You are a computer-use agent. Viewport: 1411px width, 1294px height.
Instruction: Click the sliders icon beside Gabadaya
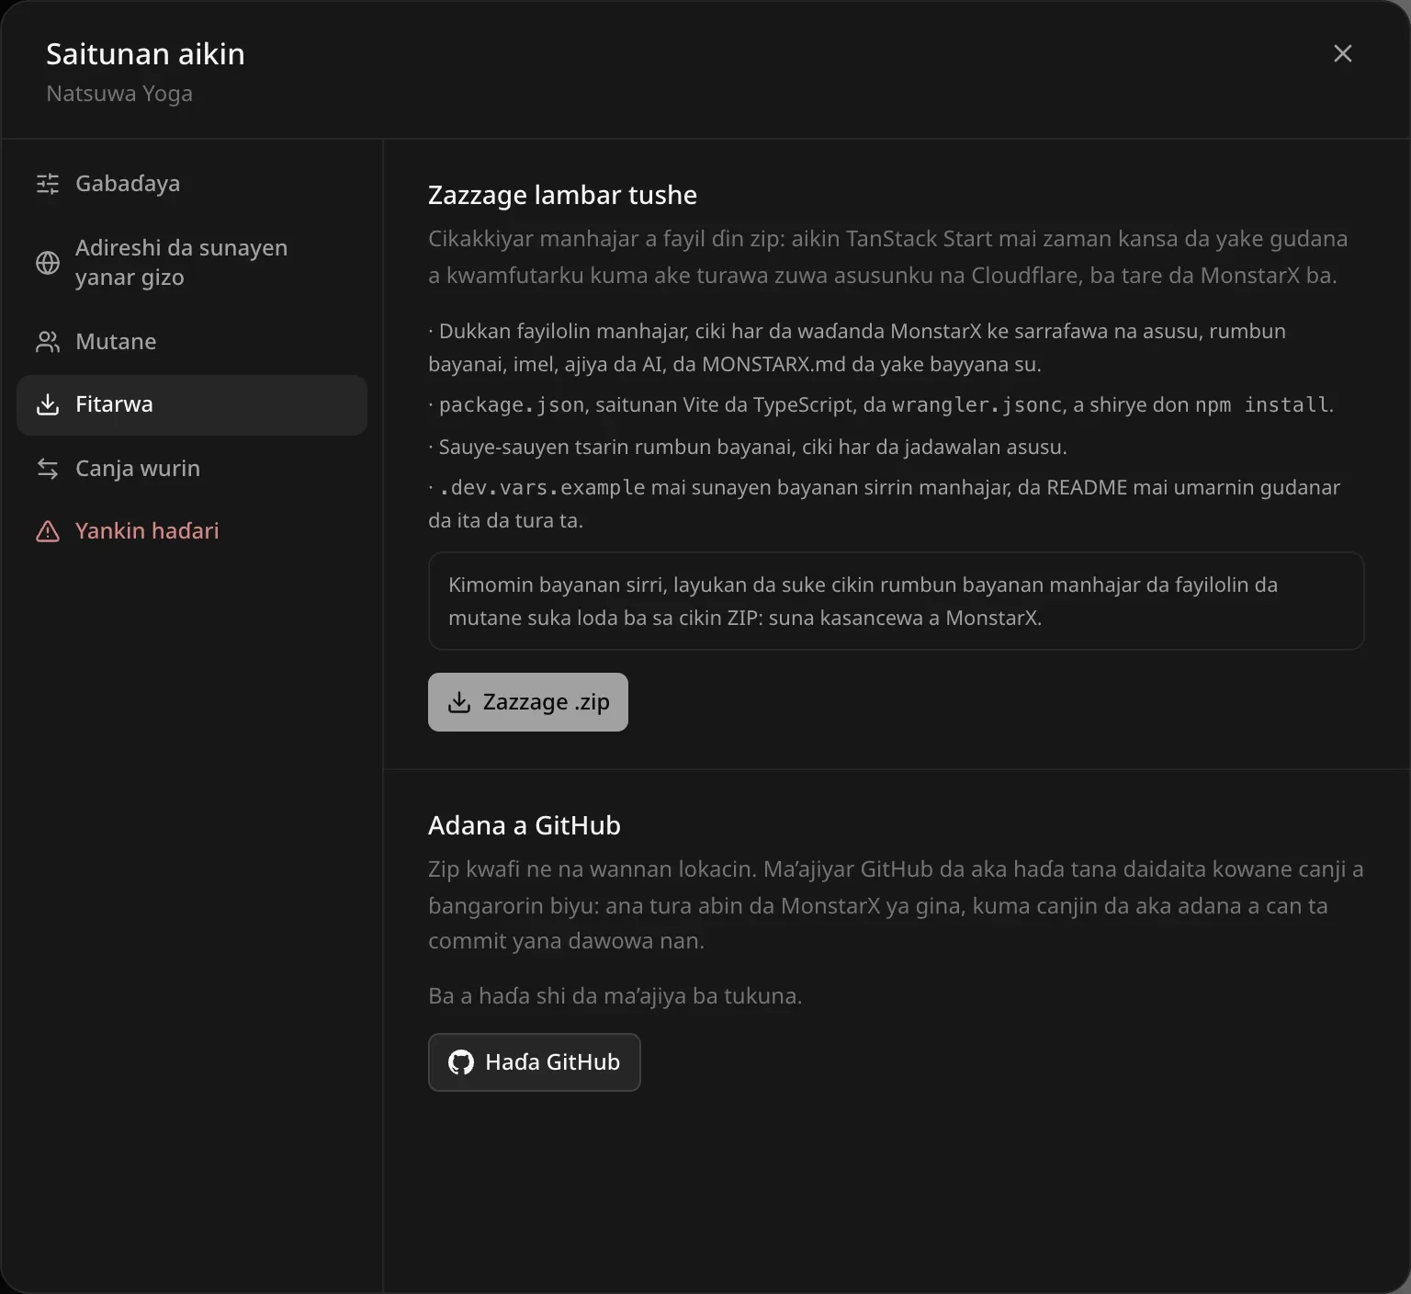pyautogui.click(x=48, y=184)
